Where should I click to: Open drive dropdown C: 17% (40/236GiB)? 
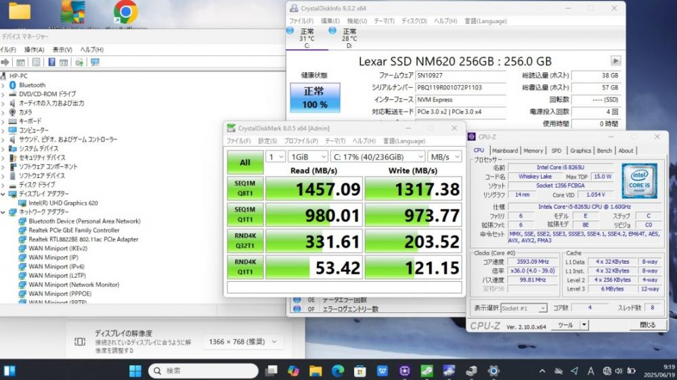click(378, 157)
